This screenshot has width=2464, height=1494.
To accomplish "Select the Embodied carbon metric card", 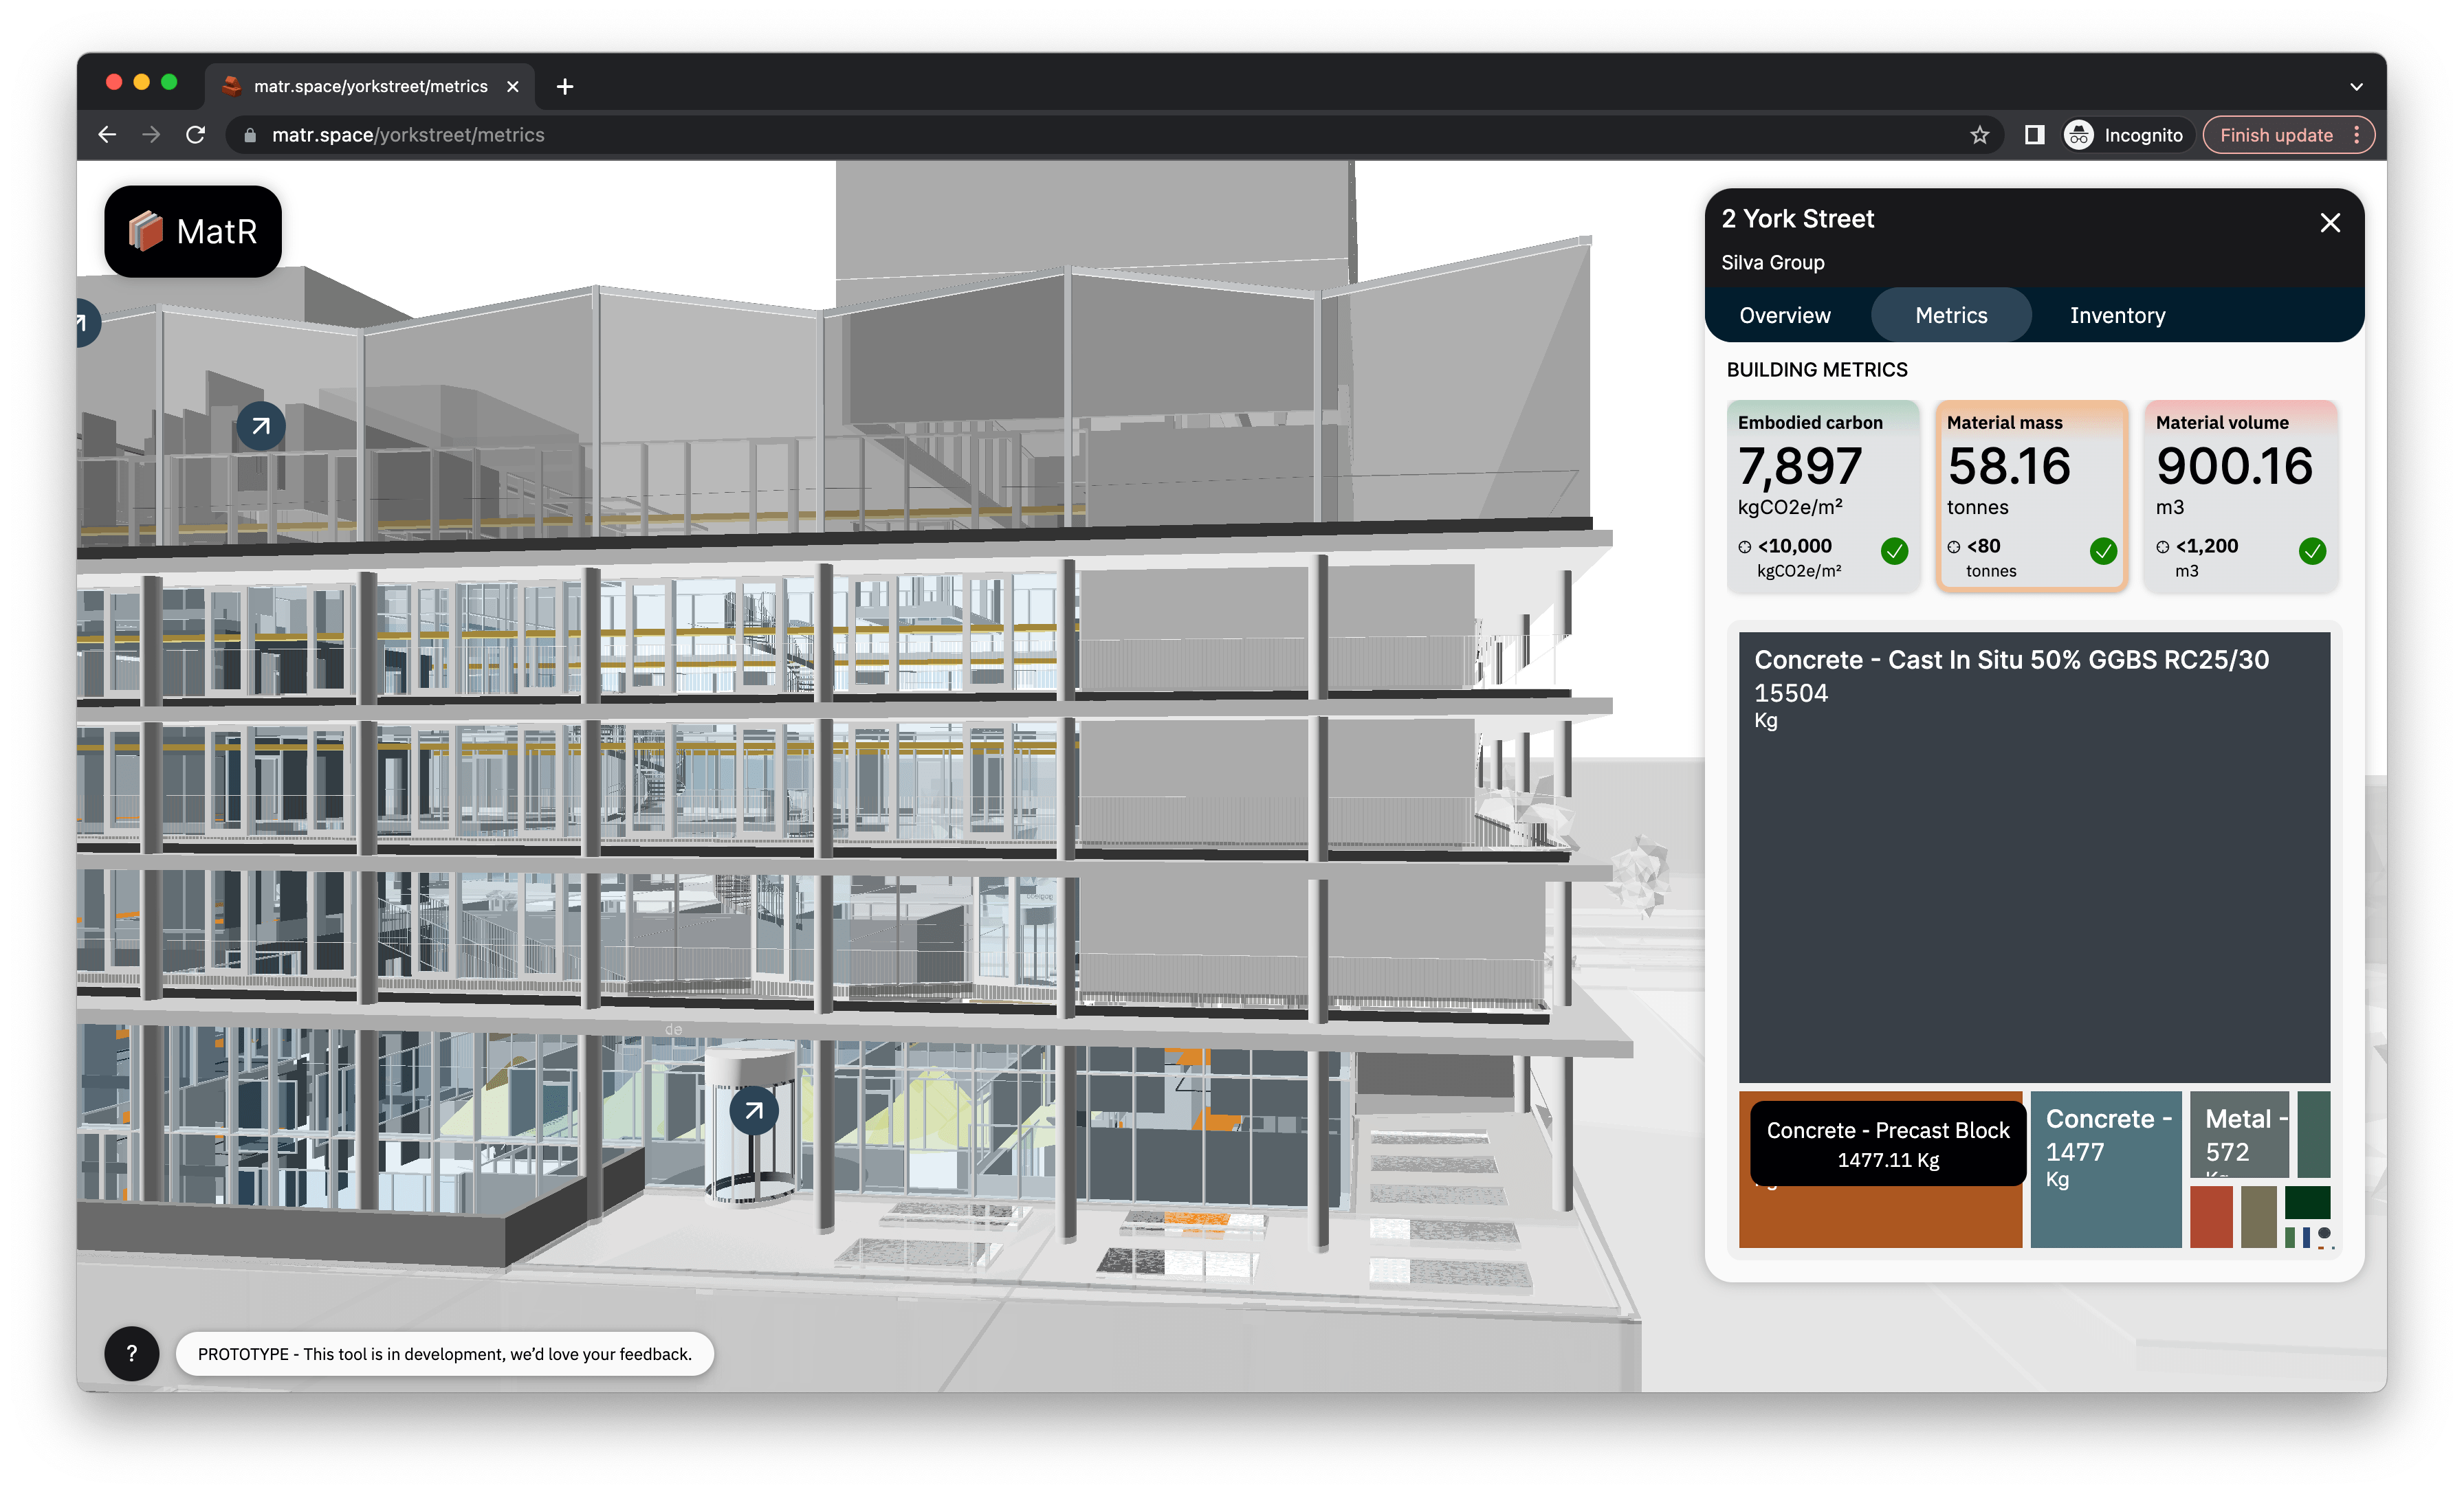I will [x=1822, y=495].
